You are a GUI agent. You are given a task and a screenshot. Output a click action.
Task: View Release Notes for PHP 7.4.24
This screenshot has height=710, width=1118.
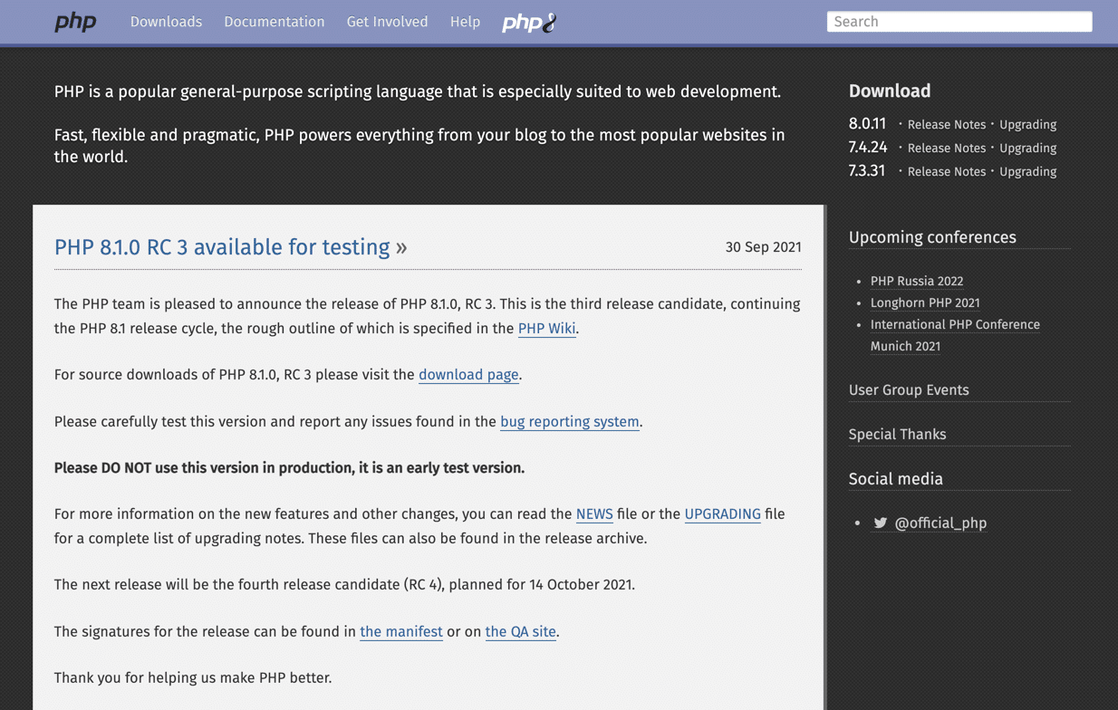(x=946, y=147)
